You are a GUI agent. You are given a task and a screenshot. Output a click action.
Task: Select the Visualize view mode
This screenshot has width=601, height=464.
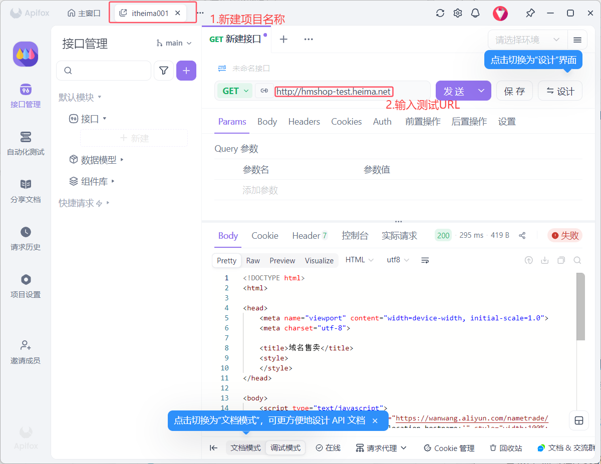point(319,260)
